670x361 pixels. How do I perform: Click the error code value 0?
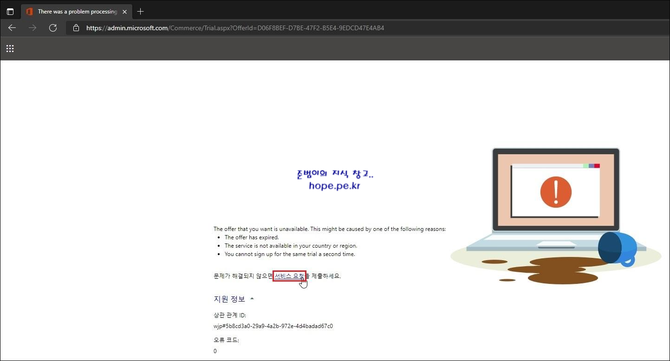click(215, 351)
